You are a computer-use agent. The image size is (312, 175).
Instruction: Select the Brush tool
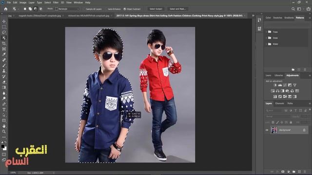coord(4,66)
